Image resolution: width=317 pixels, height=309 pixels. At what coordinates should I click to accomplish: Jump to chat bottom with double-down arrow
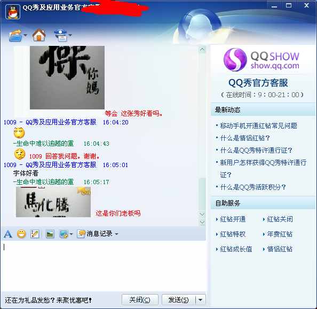pos(202,223)
